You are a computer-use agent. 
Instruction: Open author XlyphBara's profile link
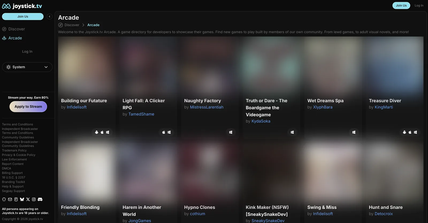click(x=323, y=107)
